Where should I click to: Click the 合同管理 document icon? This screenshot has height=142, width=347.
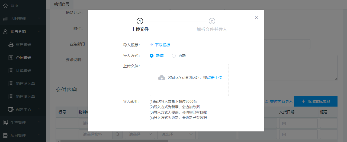[11, 58]
